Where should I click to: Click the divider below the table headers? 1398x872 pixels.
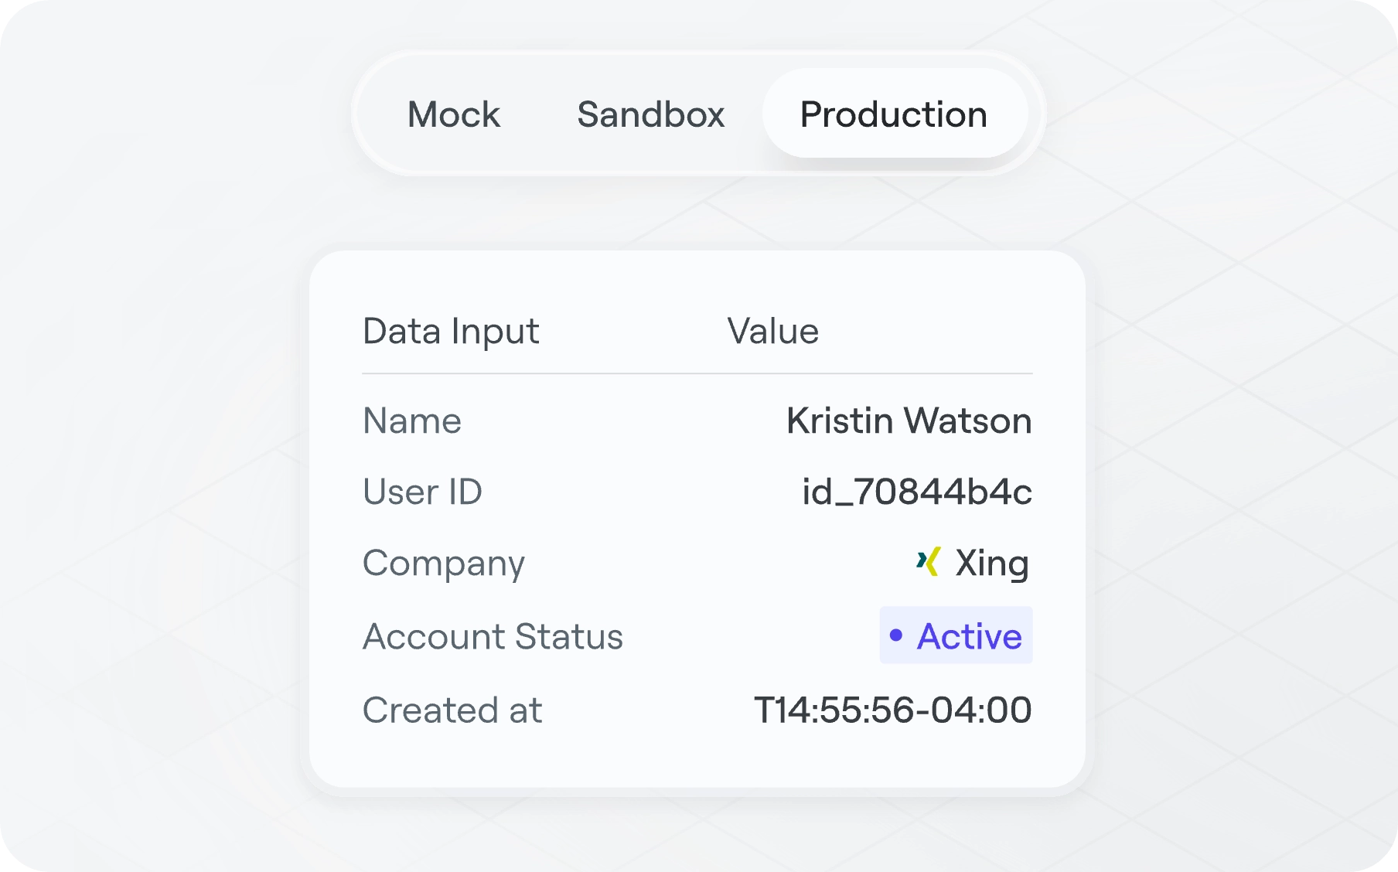[x=696, y=374]
